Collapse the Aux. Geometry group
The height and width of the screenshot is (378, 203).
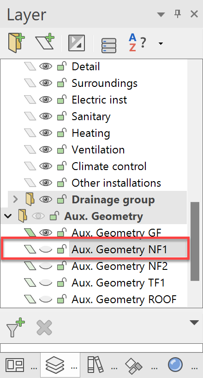[8, 216]
